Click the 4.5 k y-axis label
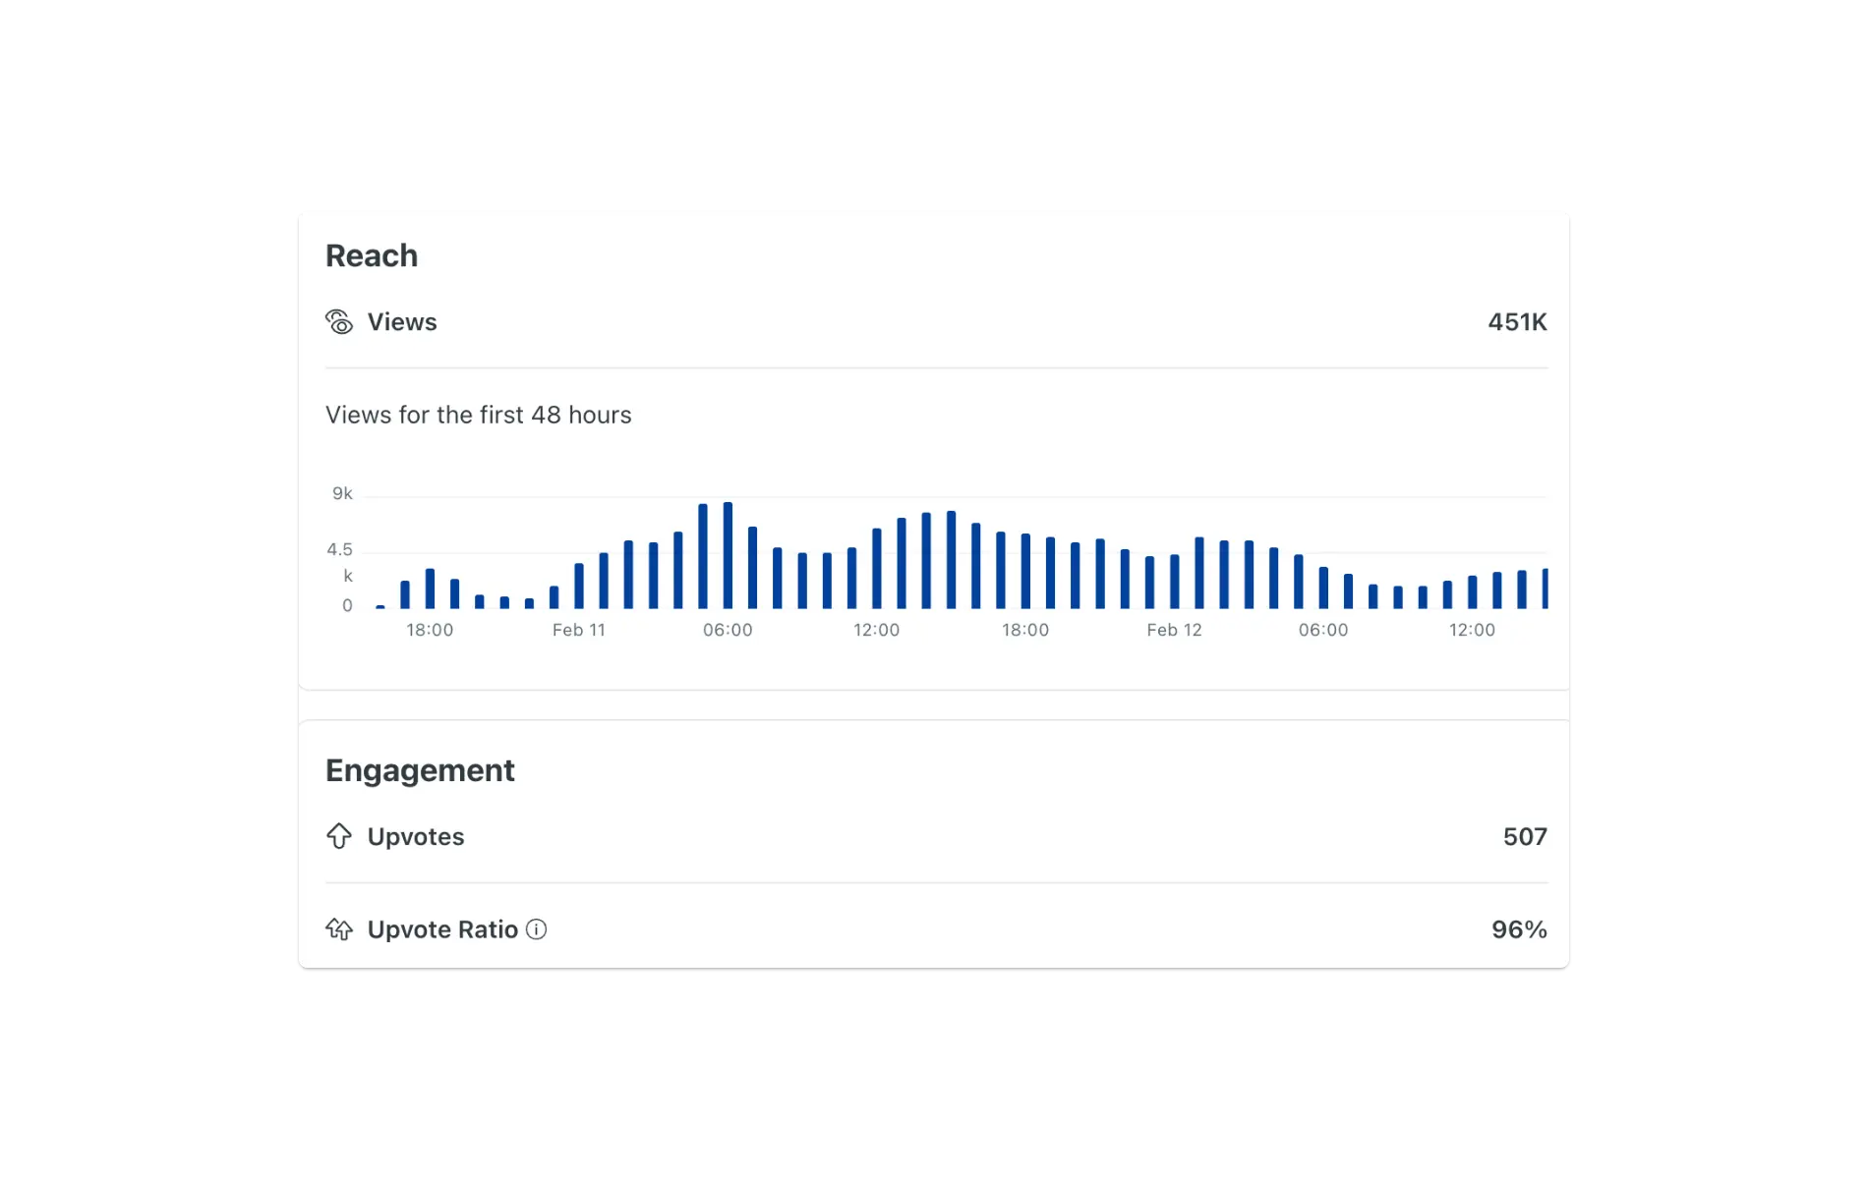 coord(340,562)
